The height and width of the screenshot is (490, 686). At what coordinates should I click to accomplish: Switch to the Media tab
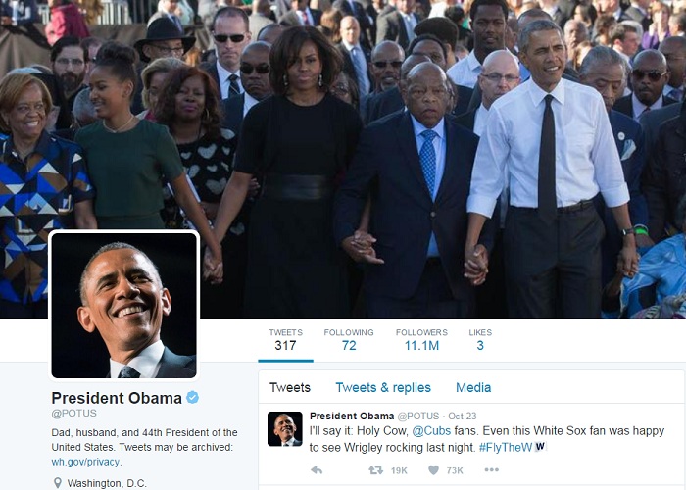473,388
